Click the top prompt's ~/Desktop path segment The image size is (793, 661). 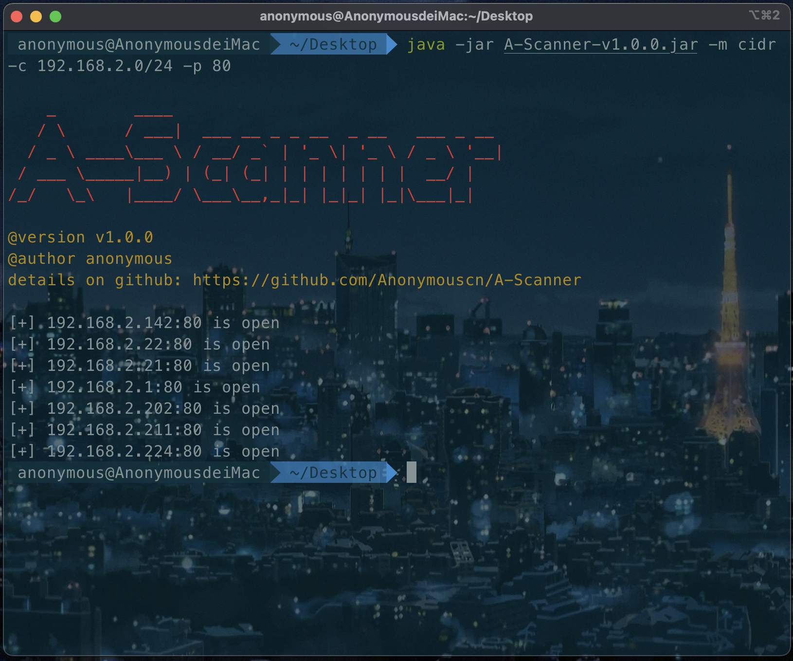(x=333, y=44)
